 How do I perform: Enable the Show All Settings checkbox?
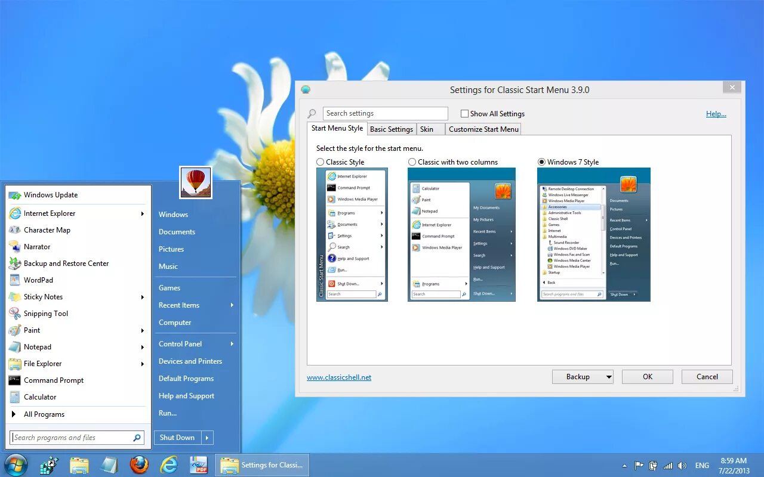coord(464,113)
